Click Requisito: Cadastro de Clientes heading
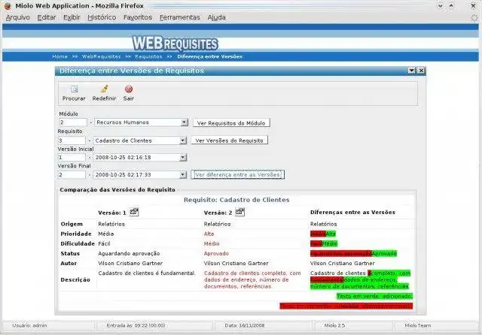The width and height of the screenshot is (482, 335). coord(236,200)
